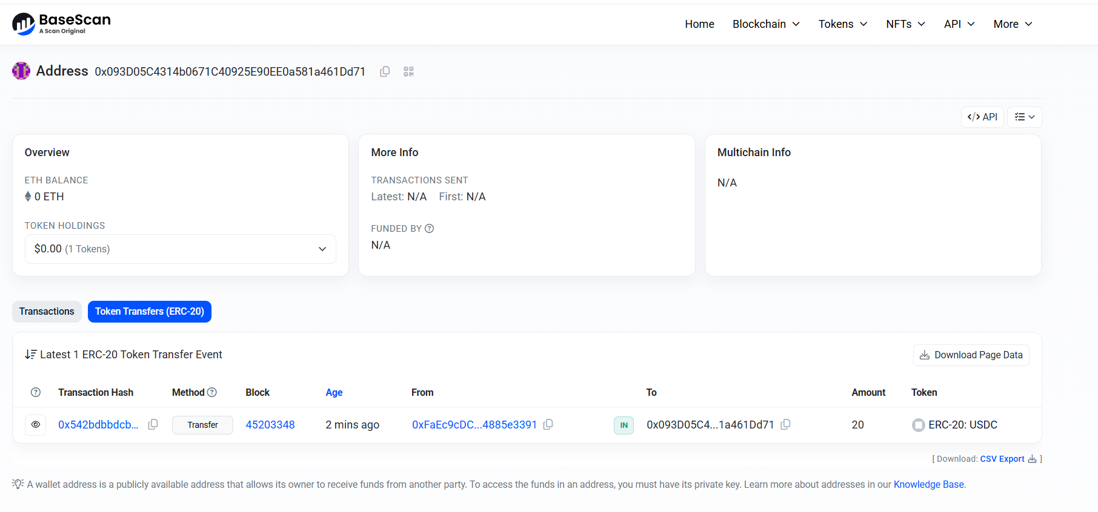Click the USDC token icon
Image resolution: width=1098 pixels, height=512 pixels.
pyautogui.click(x=919, y=425)
